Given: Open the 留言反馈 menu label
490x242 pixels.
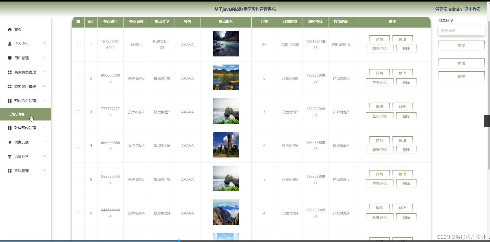Looking at the screenshot, I should [x=21, y=142].
